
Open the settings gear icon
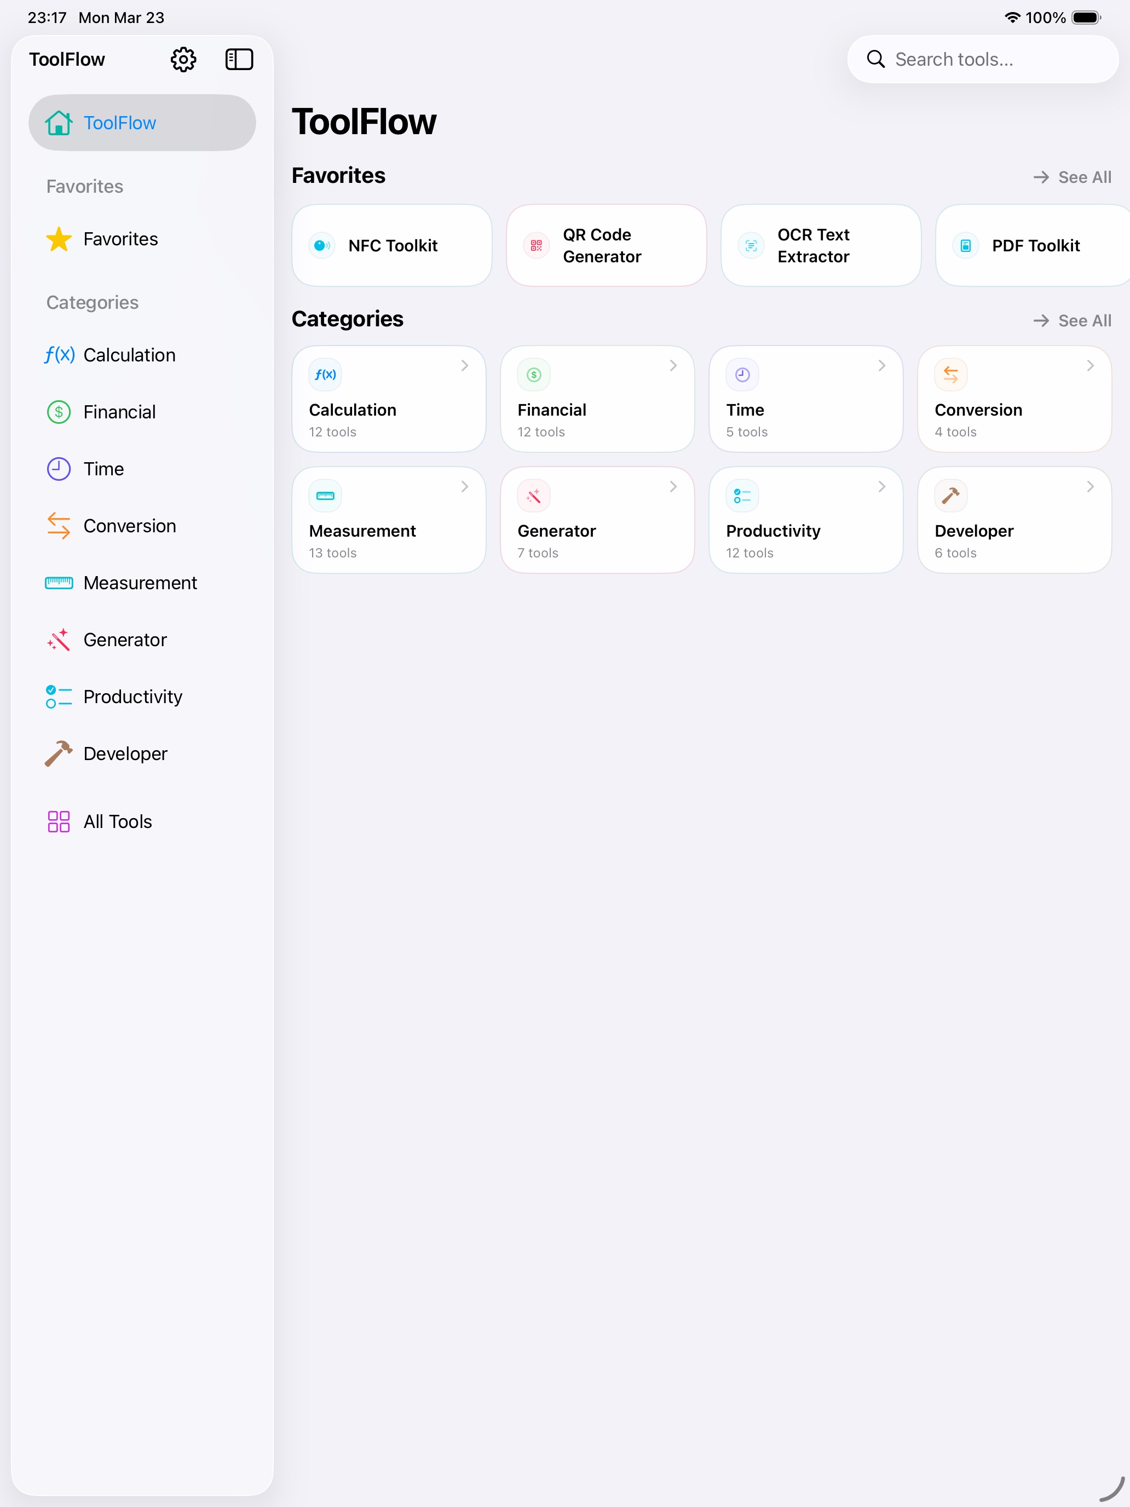[183, 59]
